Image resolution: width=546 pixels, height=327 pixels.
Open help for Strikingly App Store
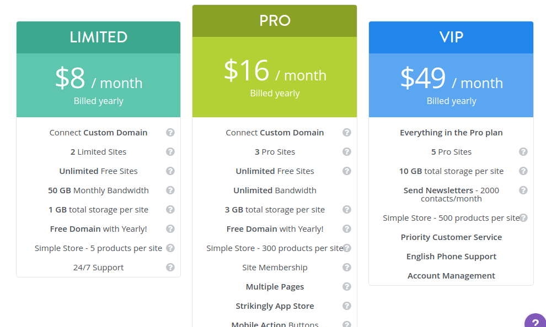click(347, 306)
